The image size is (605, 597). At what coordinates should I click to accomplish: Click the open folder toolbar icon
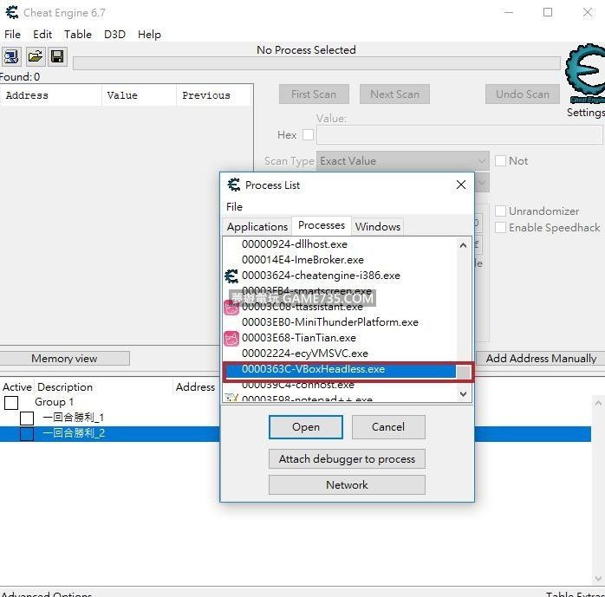pos(35,57)
